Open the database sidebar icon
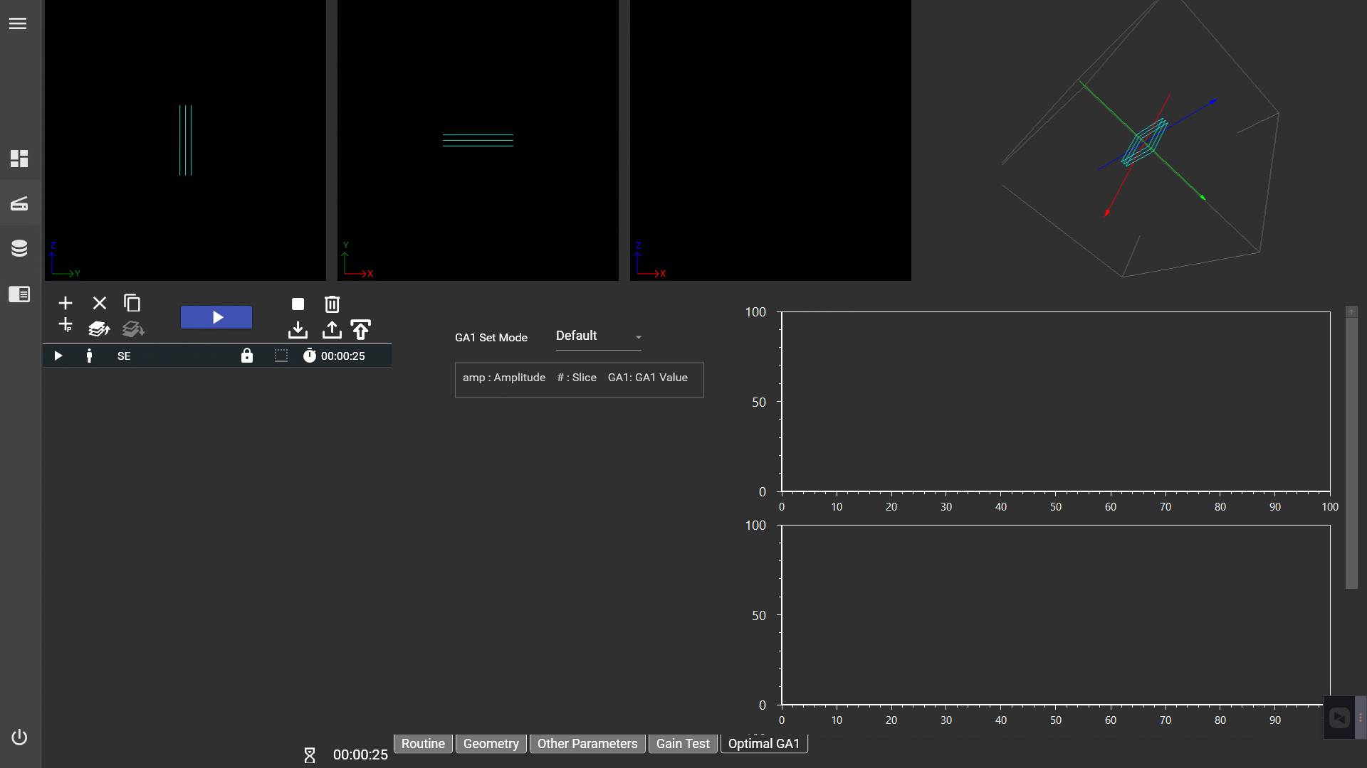 (x=19, y=248)
